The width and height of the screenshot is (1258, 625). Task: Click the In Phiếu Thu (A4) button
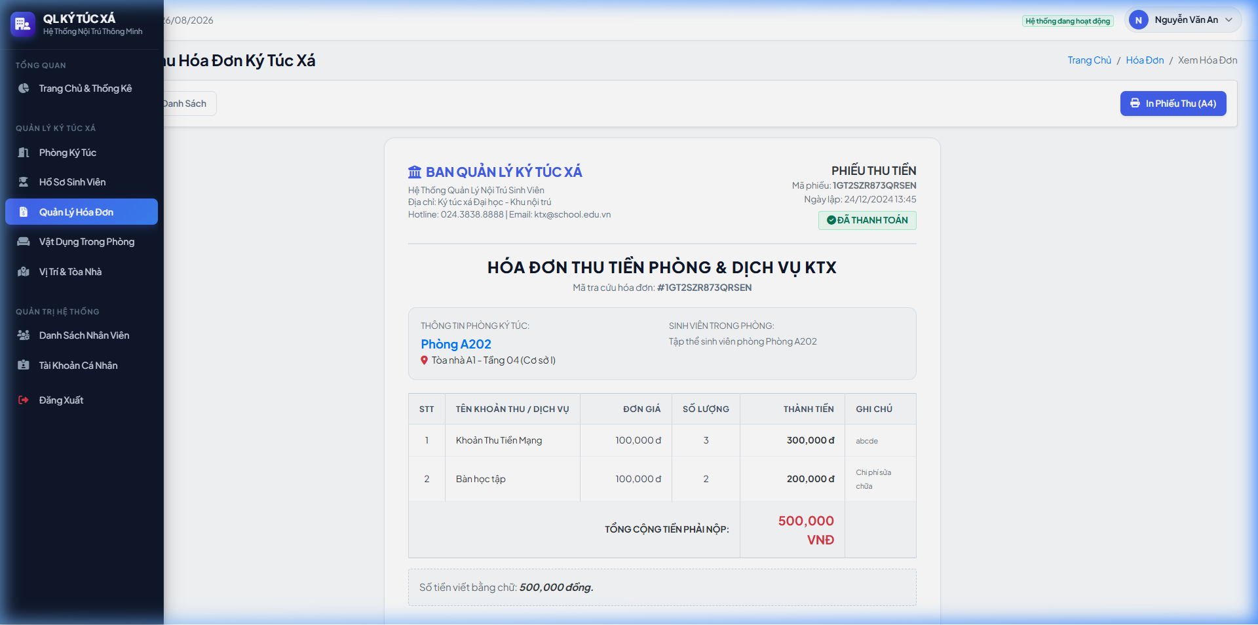click(x=1173, y=104)
